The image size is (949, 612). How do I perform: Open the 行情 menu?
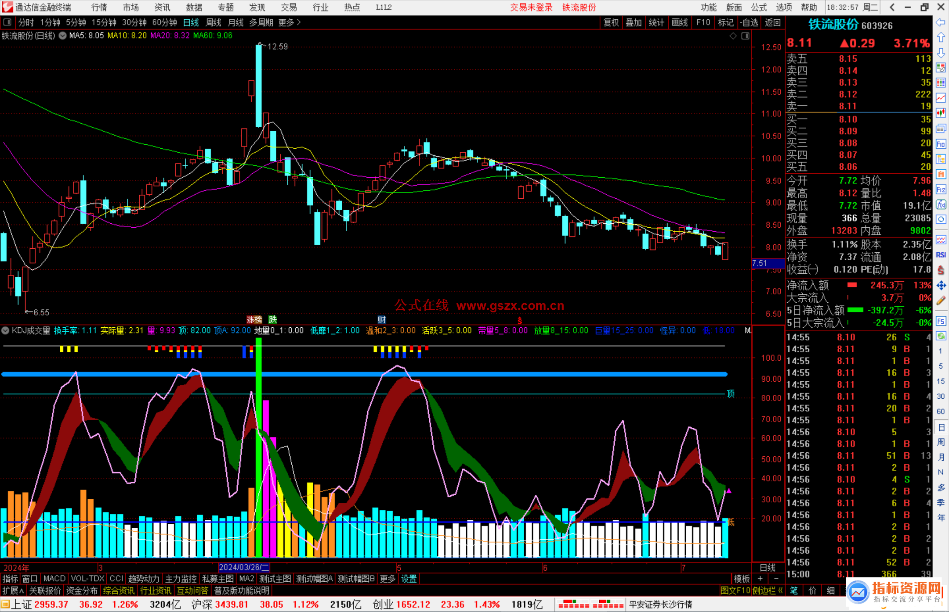99,7
